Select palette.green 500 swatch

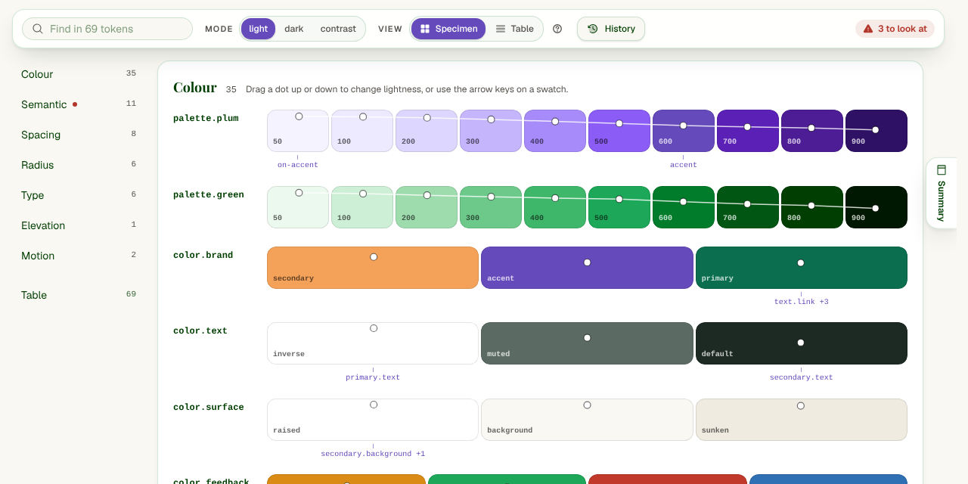point(619,207)
